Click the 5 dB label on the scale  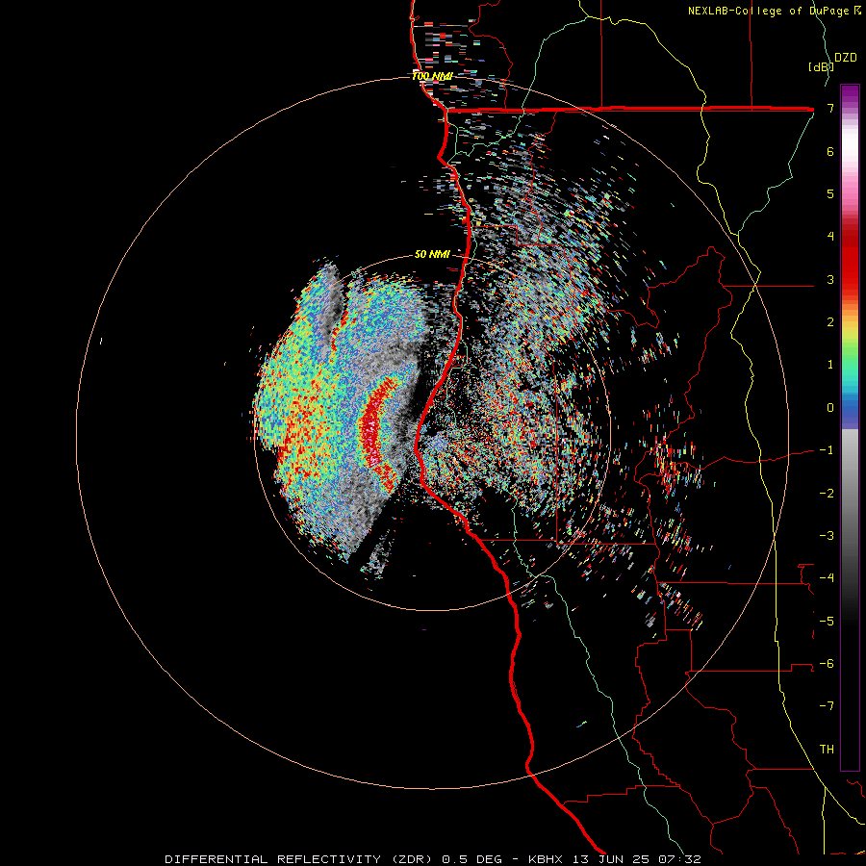[830, 193]
